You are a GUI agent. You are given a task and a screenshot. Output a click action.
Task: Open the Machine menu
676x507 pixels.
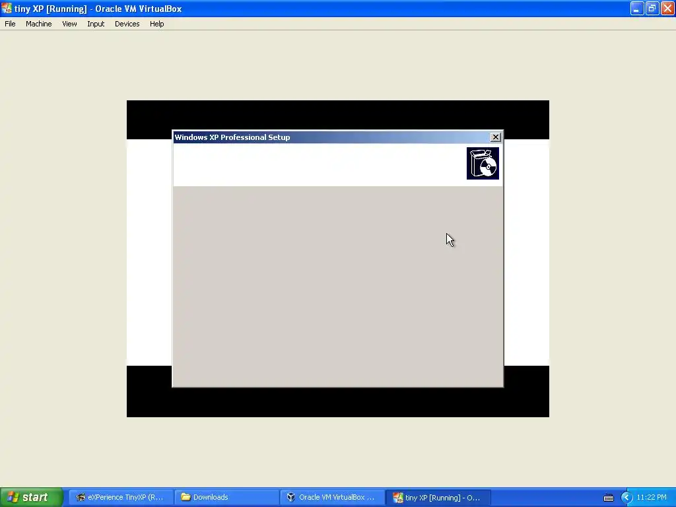39,24
